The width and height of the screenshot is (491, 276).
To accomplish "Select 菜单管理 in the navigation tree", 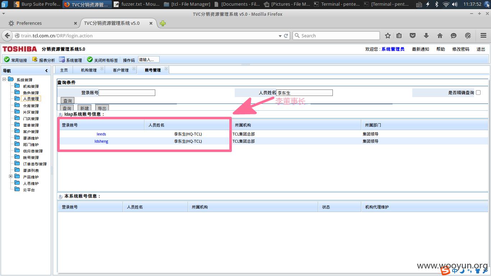I will [31, 125].
